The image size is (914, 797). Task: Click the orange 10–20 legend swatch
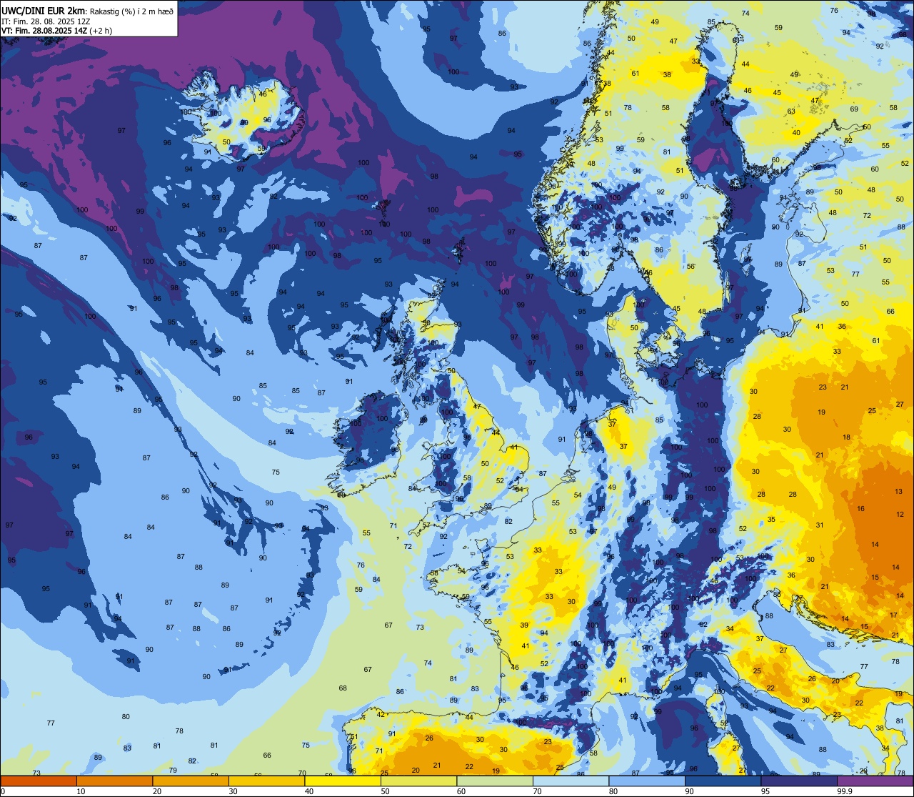pyautogui.click(x=114, y=781)
